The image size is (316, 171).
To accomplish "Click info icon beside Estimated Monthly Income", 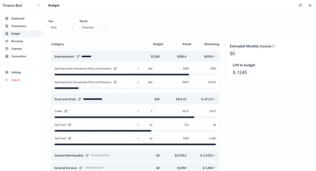I will (274, 46).
